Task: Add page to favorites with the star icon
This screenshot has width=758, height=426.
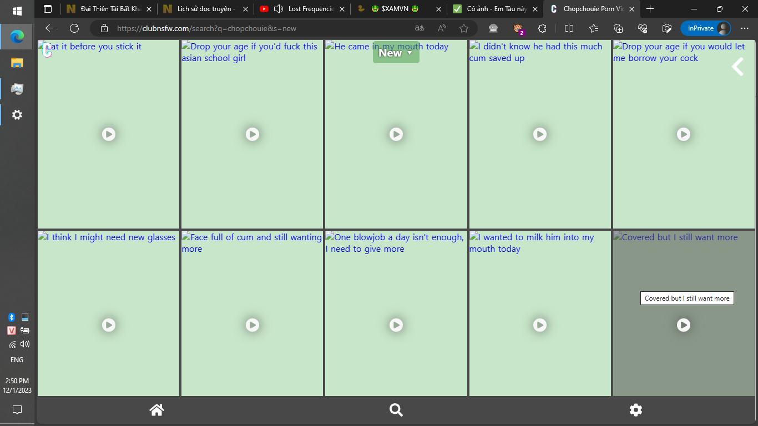Action: point(464,28)
